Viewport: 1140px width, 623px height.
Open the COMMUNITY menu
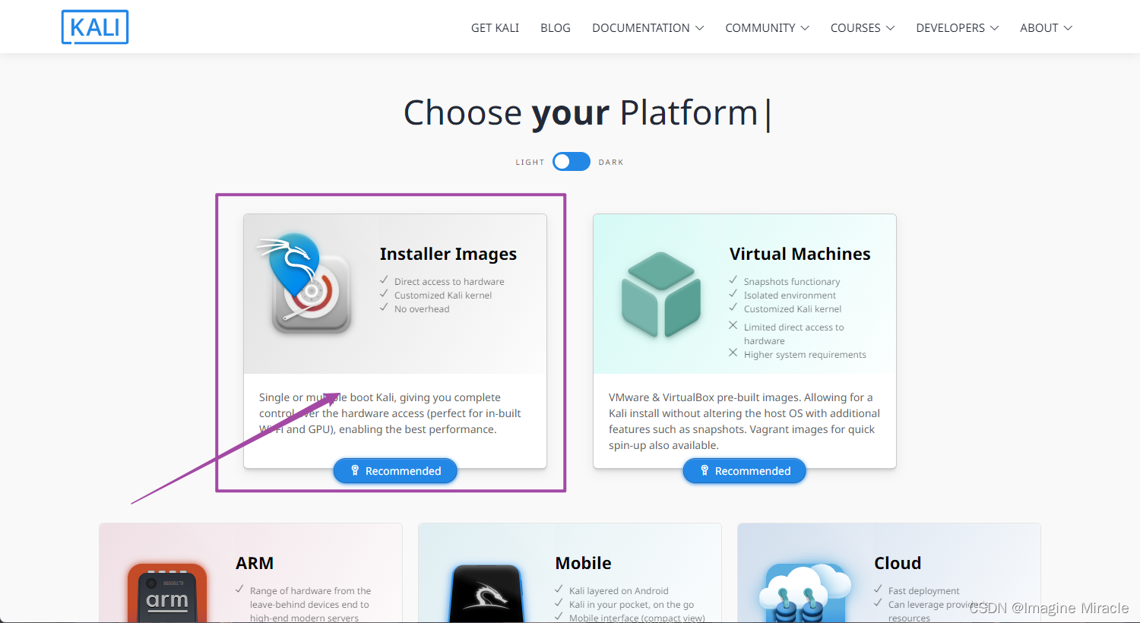coord(768,28)
